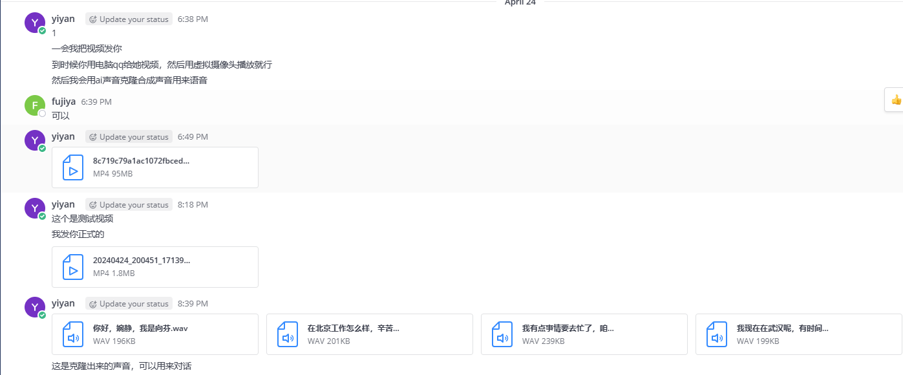
Task: Open yiyan's avatar on the 6:38 PM message
Action: pyautogui.click(x=35, y=23)
